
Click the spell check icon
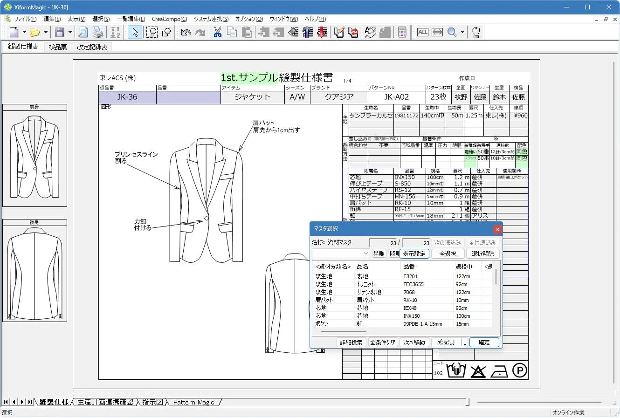pos(370,32)
